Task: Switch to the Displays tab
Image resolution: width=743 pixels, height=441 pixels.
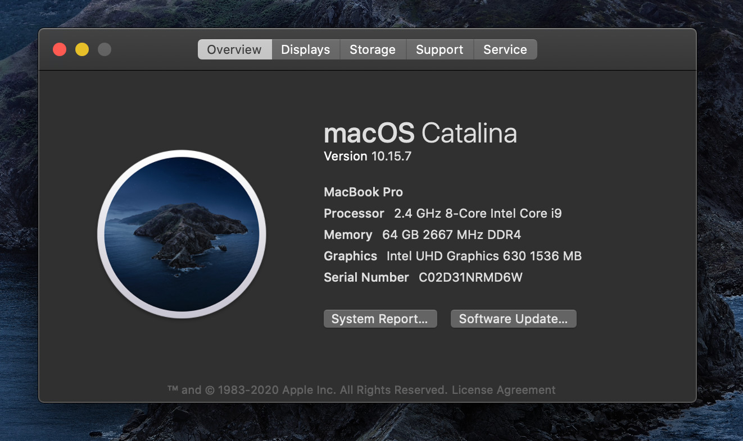Action: click(x=306, y=49)
